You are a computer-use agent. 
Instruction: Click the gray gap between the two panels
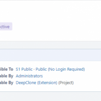[50, 45]
